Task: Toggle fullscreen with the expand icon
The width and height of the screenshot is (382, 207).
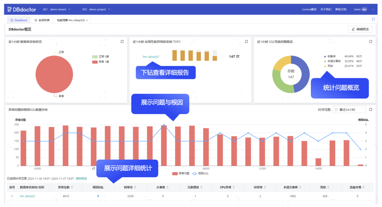Action: point(373,19)
